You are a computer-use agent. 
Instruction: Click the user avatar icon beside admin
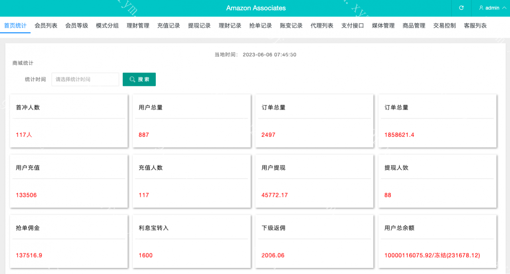(481, 8)
